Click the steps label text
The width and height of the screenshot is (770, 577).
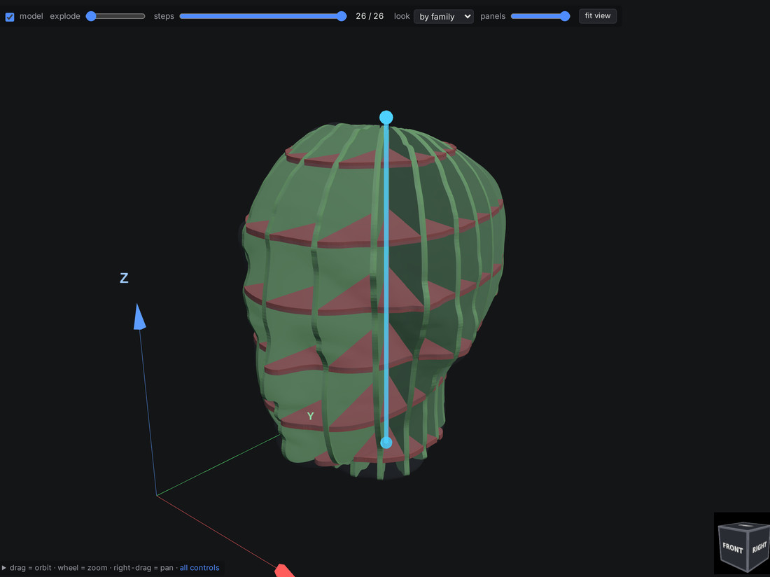164,16
